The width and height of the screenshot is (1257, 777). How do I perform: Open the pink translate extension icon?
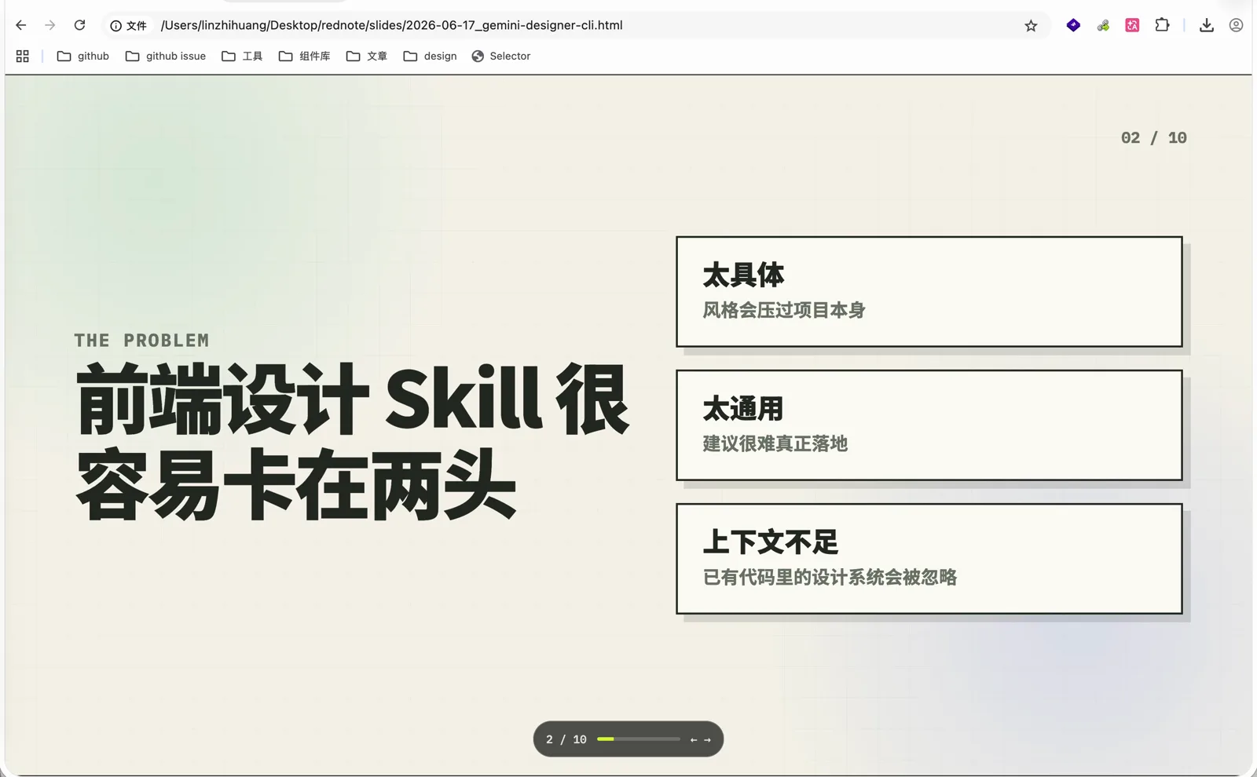[1132, 25]
